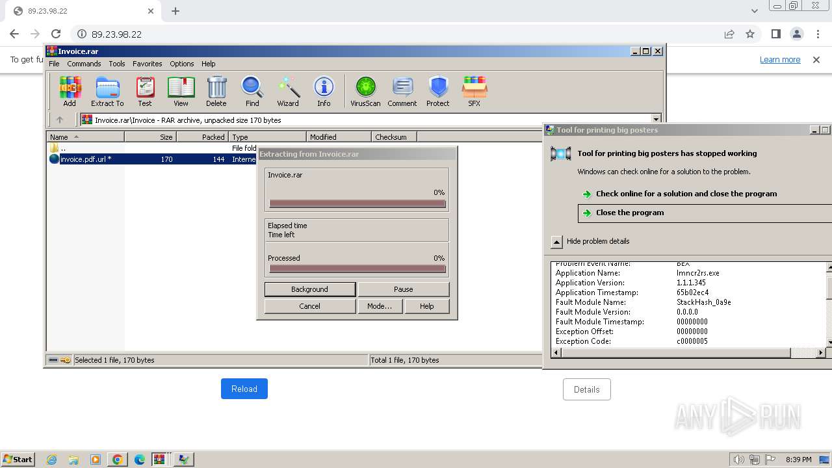Open the Wizard wand icon
The height and width of the screenshot is (468, 832).
point(288,91)
